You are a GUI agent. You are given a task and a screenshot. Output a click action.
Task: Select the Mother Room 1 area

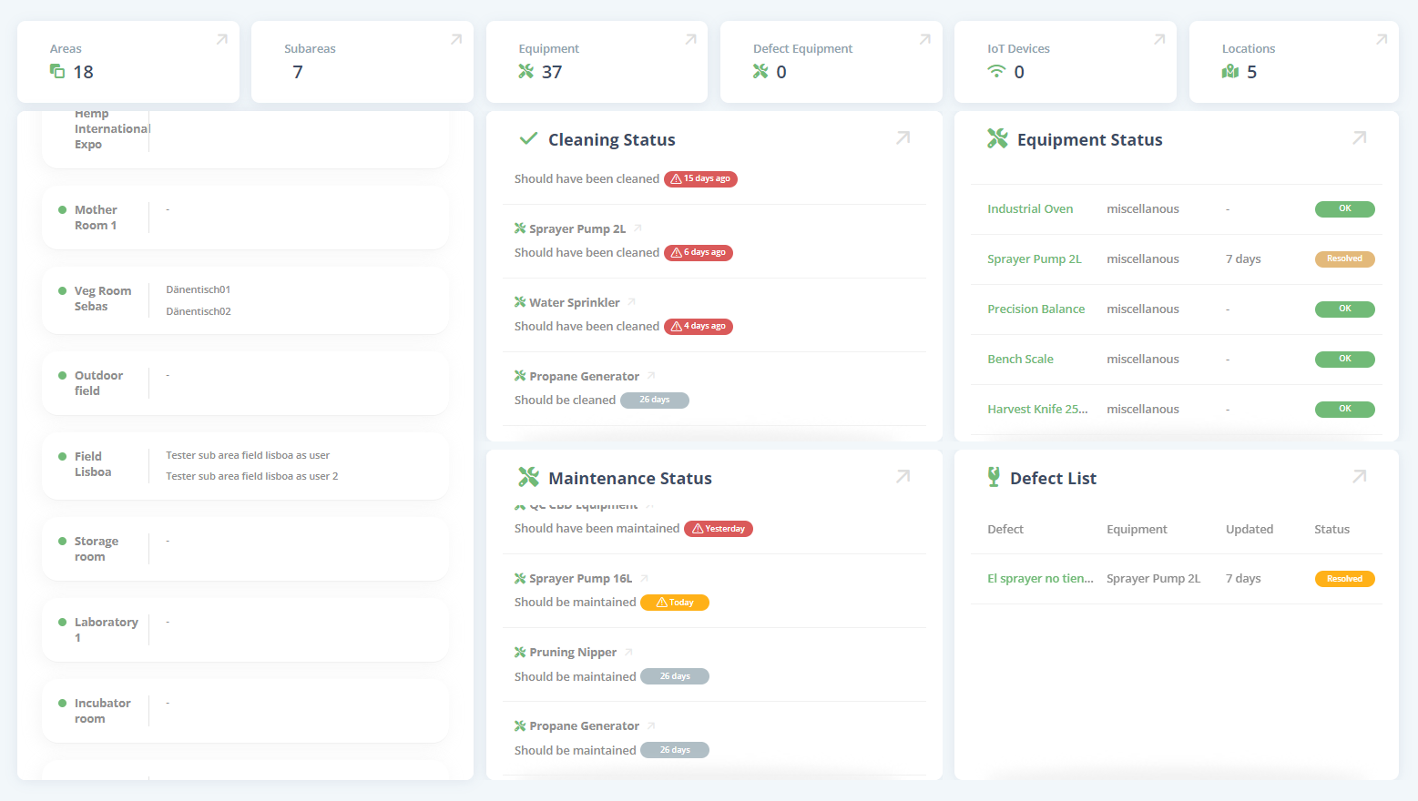96,218
